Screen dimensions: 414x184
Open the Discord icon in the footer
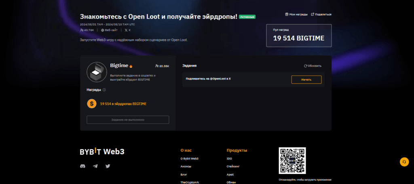click(x=82, y=166)
